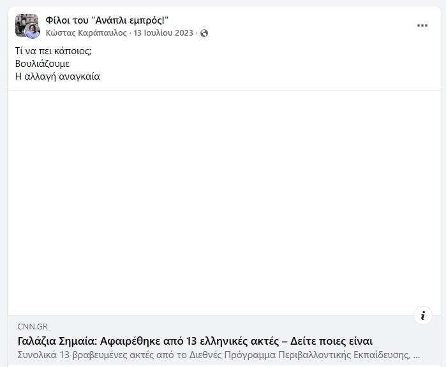Click the blank link preview image area

pyautogui.click(x=223, y=203)
